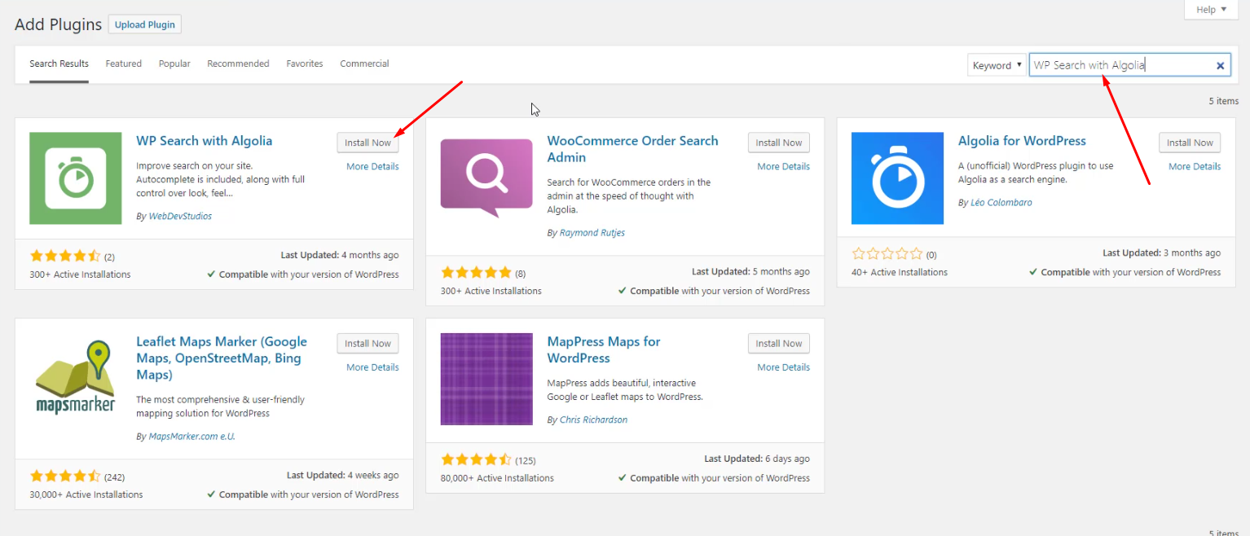Image resolution: width=1250 pixels, height=536 pixels.
Task: Click the Add Plugins page heading
Action: [59, 24]
